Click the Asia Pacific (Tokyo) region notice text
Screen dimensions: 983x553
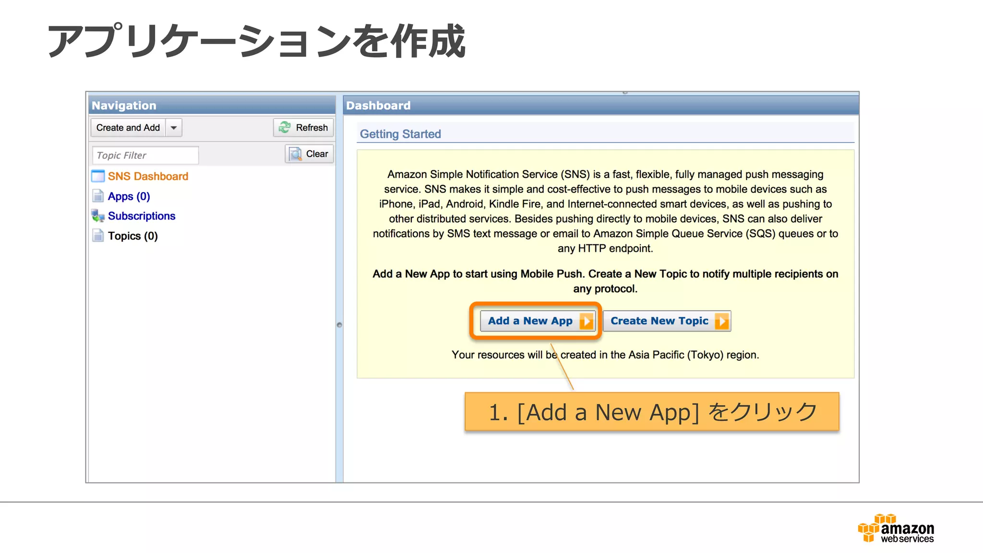(605, 355)
